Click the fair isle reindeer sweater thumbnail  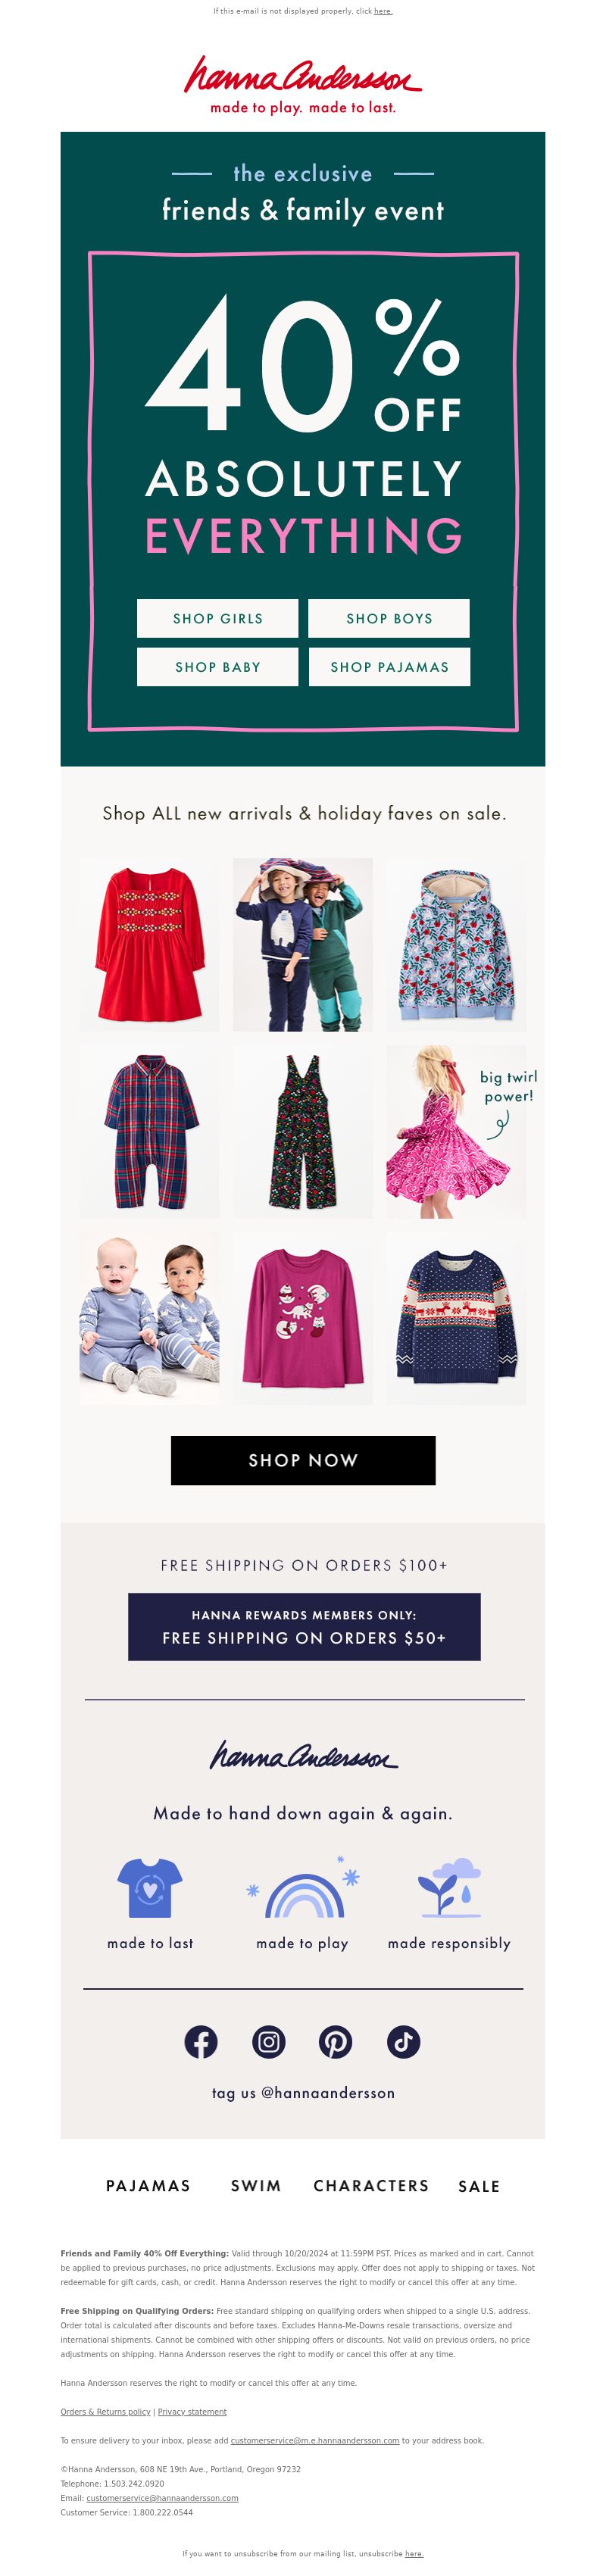coord(457,1318)
